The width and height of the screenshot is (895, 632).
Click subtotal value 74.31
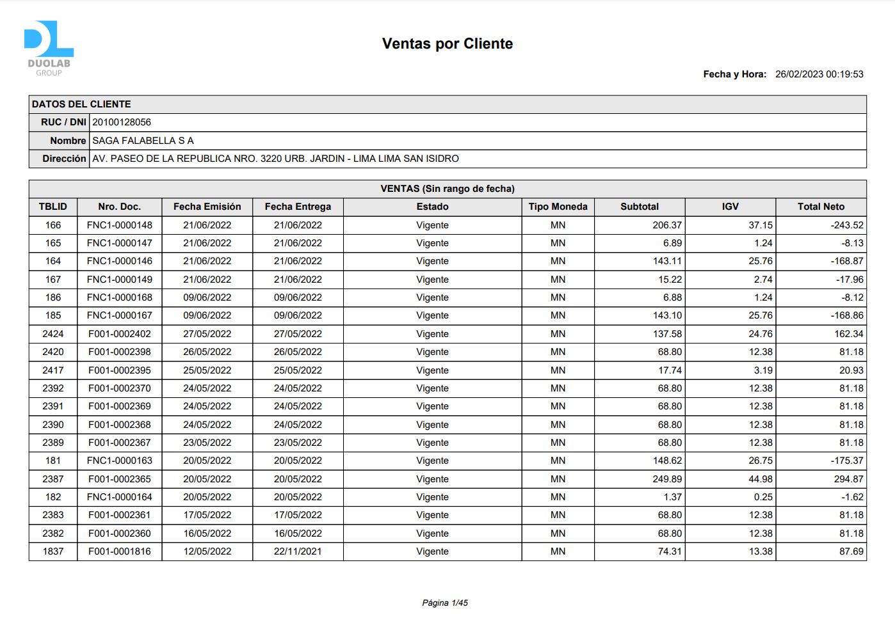coord(670,551)
